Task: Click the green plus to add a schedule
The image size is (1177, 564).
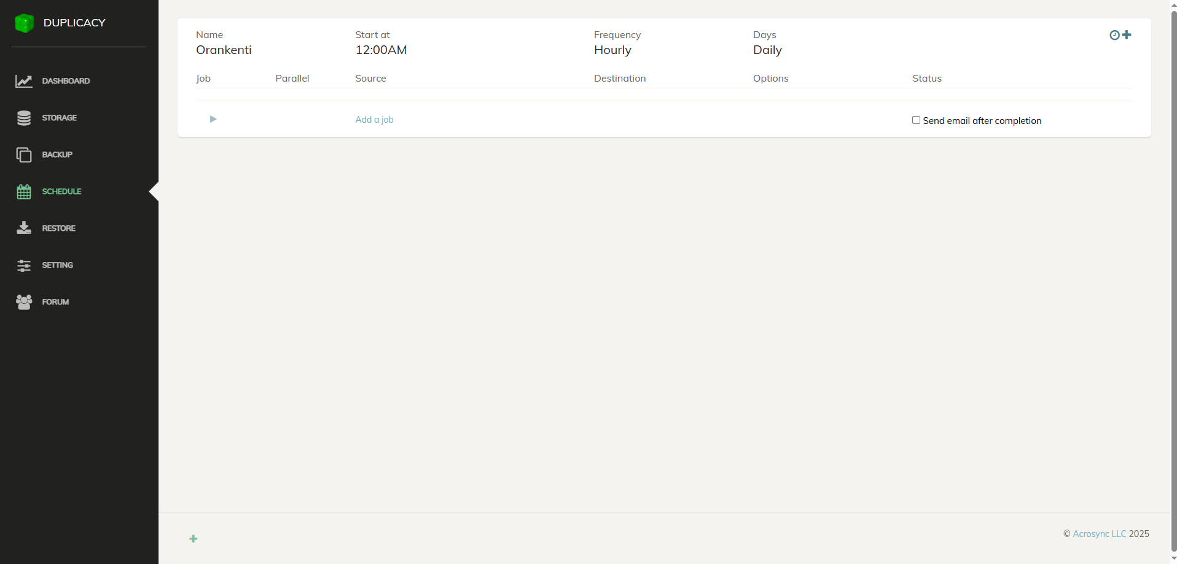Action: (x=193, y=539)
